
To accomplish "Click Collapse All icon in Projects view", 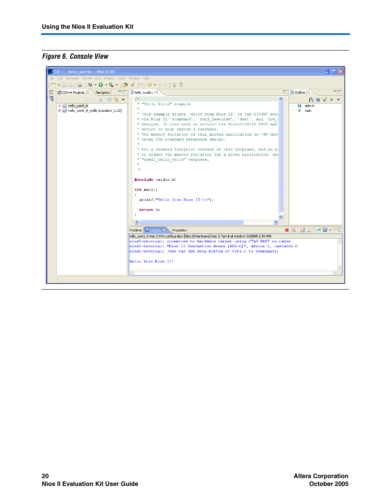I will 109,99.
